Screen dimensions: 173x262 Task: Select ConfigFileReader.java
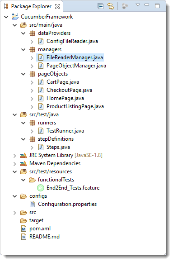point(72,41)
